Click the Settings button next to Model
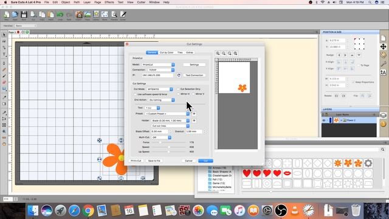The width and height of the screenshot is (389, 219). point(194,64)
